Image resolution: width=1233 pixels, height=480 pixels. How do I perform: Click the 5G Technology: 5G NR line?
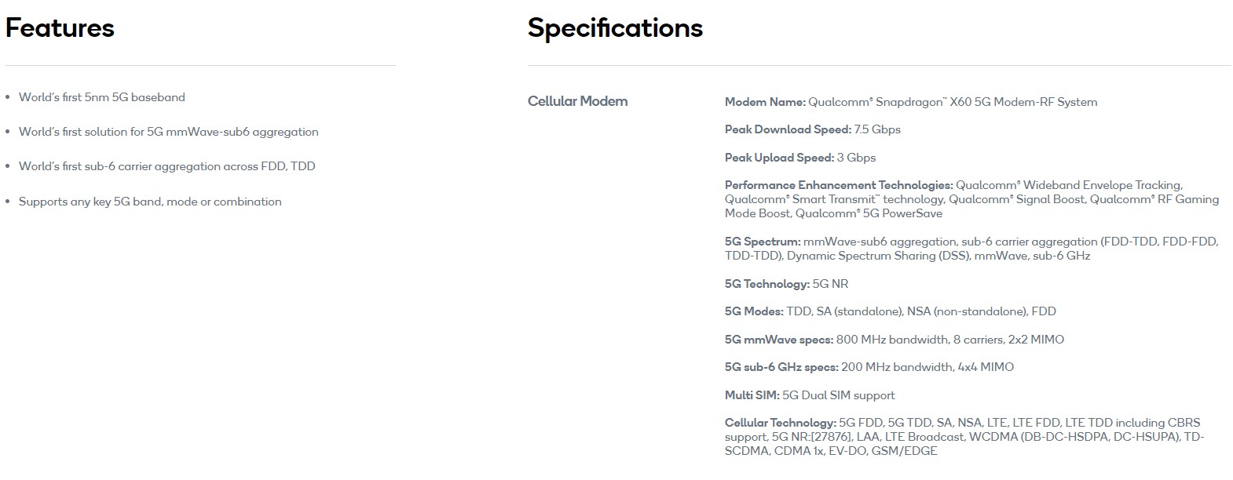pos(786,284)
